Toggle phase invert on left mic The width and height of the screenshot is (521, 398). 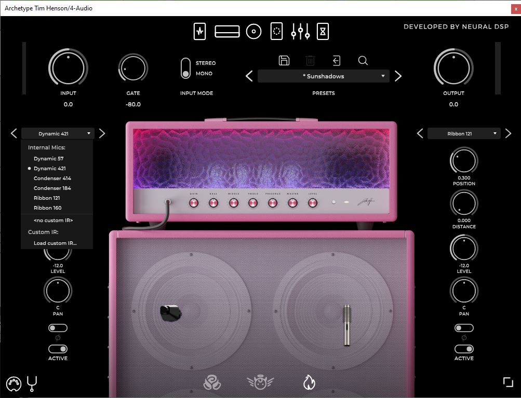58,328
